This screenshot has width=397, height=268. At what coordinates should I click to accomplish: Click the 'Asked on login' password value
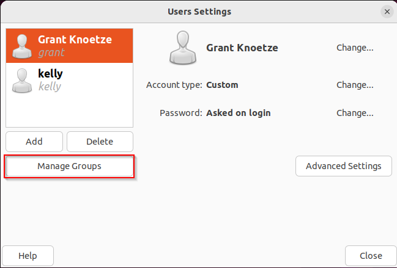point(238,113)
